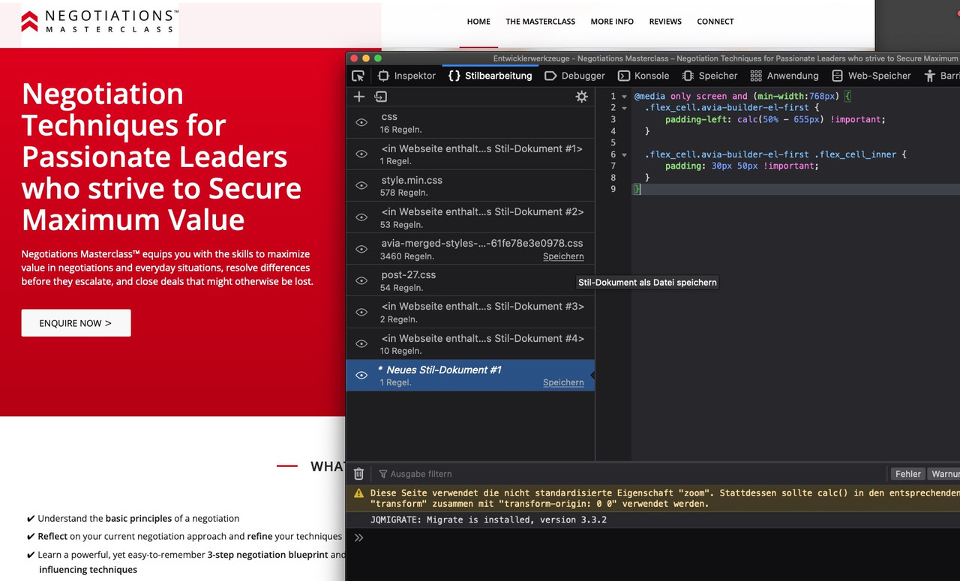Select the avia-merged-styles css file
This screenshot has height=581, width=960.
(470, 249)
